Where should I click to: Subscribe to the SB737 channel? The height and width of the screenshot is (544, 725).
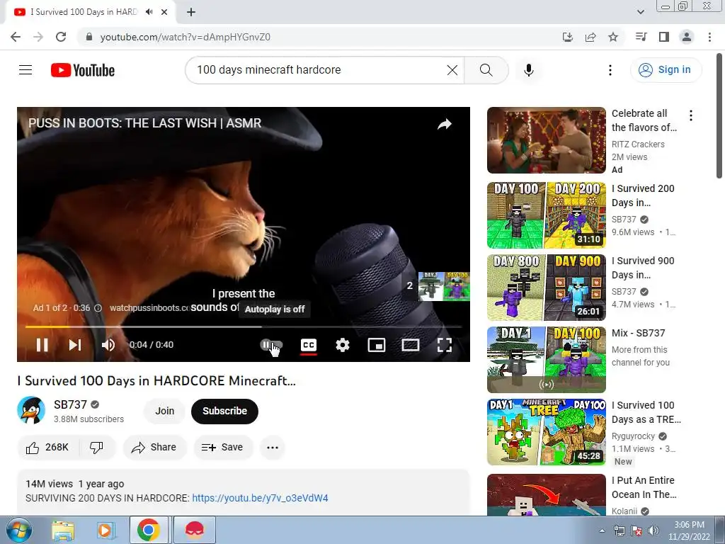[224, 411]
